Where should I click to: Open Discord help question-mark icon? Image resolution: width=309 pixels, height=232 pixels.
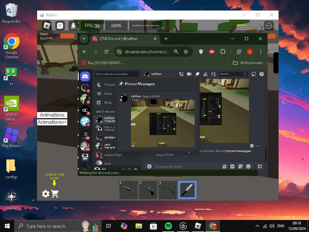pyautogui.click(x=262, y=74)
